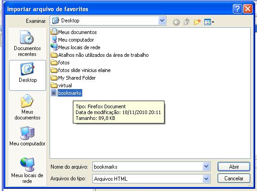Image resolution: width=257 pixels, height=191 pixels.
Task: Click the Nome do arquivo text field
Action: pyautogui.click(x=147, y=166)
